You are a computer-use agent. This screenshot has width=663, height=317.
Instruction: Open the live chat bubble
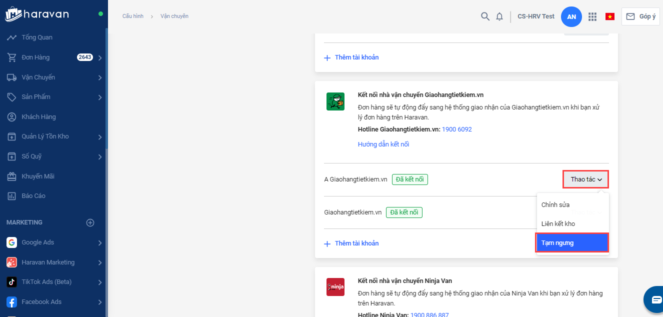(655, 299)
